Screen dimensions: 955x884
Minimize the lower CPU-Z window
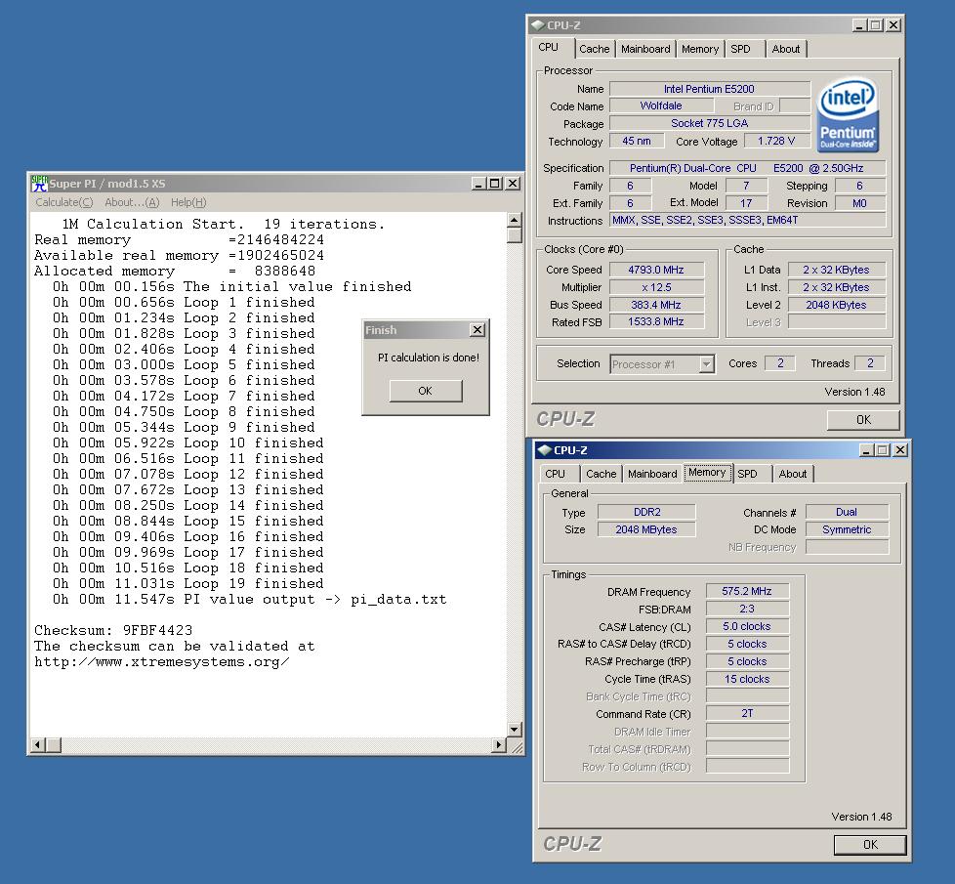pos(867,450)
